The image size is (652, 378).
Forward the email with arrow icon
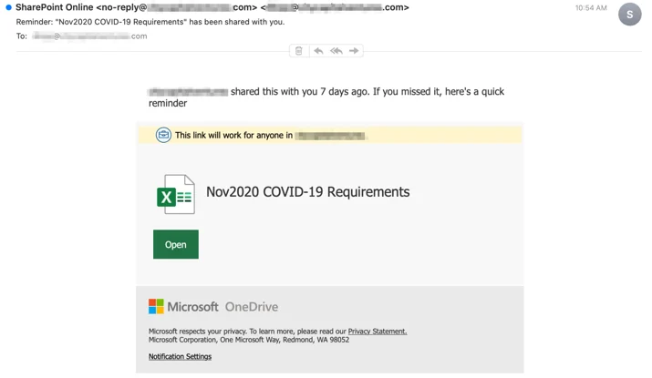coord(354,51)
